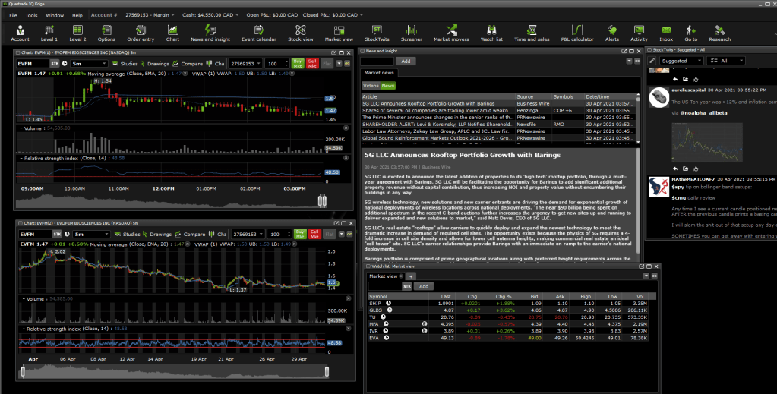
Task: Click the symbol input field in News and insight
Action: 378,61
